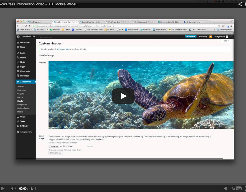Open the HootSuite bookmark
This screenshot has height=192, width=246.
tap(145, 30)
